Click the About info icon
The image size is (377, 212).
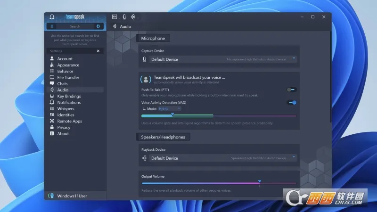52,133
